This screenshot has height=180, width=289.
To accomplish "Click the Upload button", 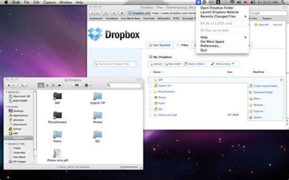I will [x=156, y=64].
